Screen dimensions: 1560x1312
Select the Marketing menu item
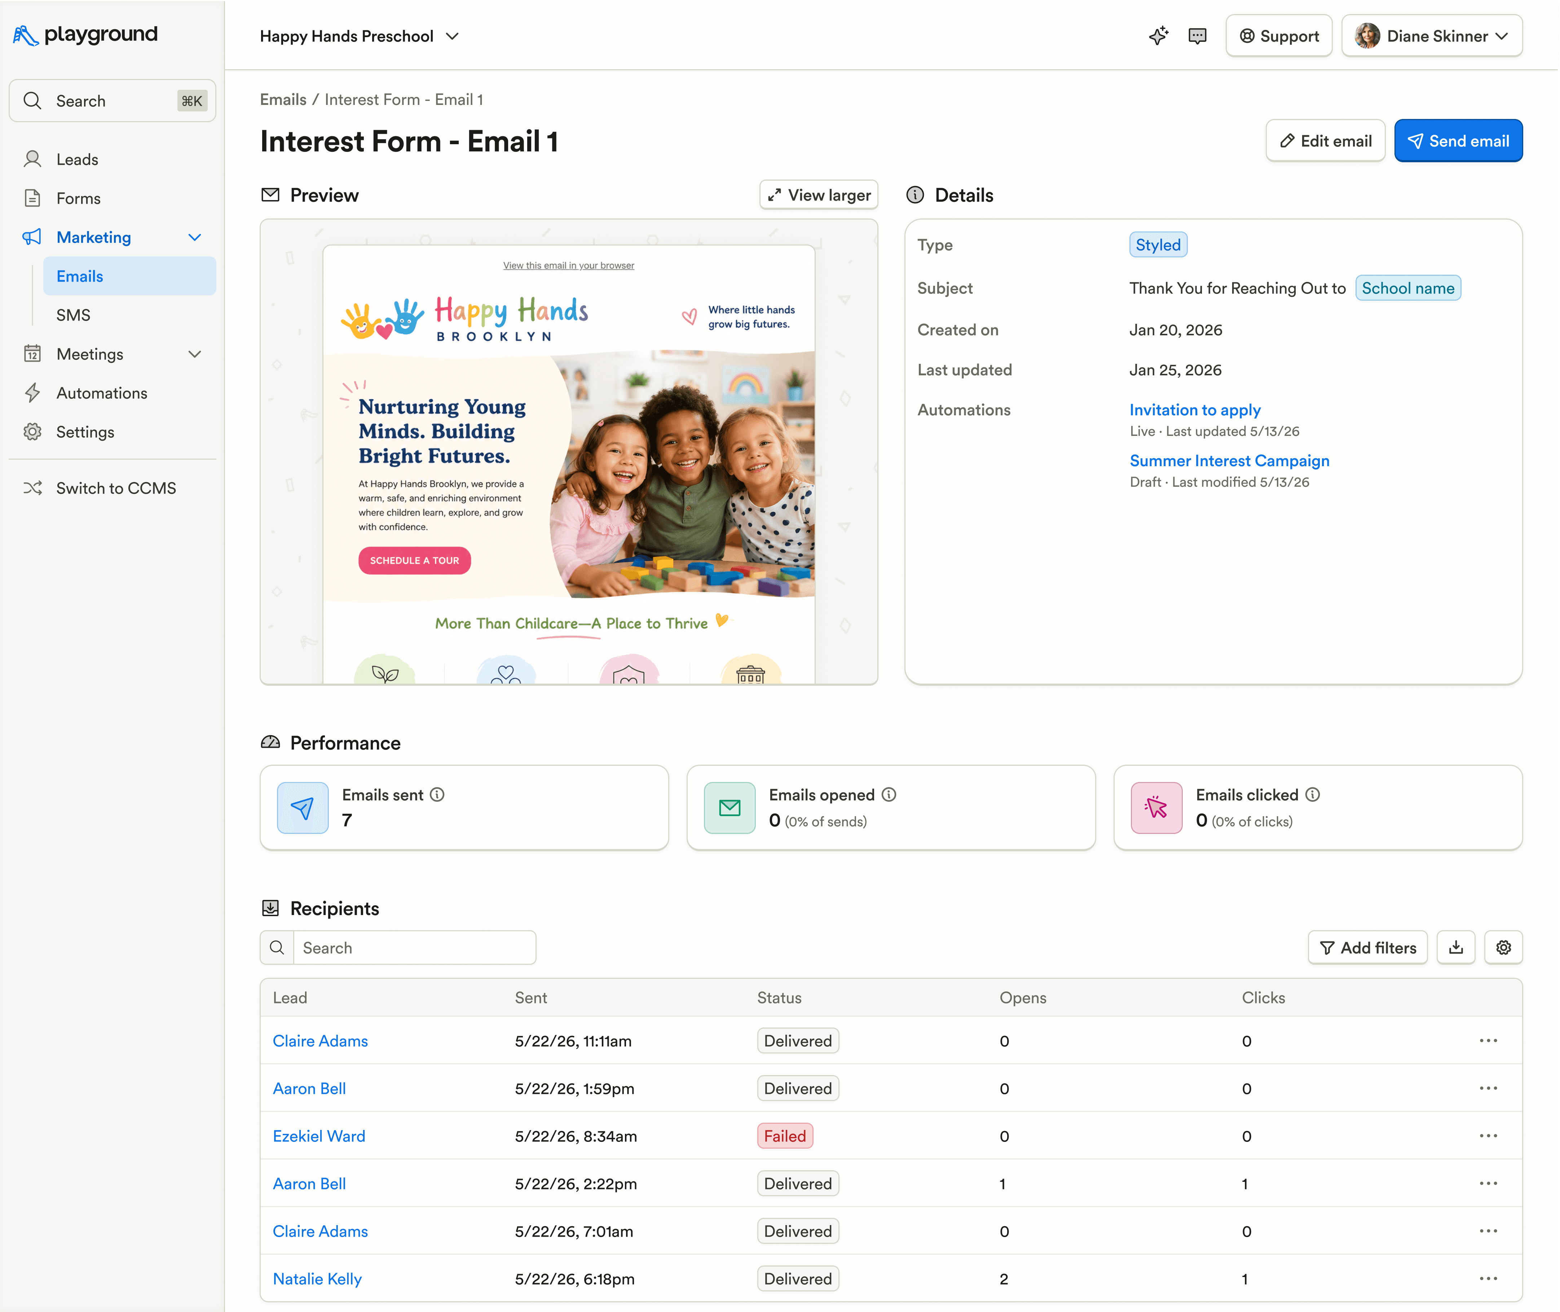pyautogui.click(x=94, y=237)
